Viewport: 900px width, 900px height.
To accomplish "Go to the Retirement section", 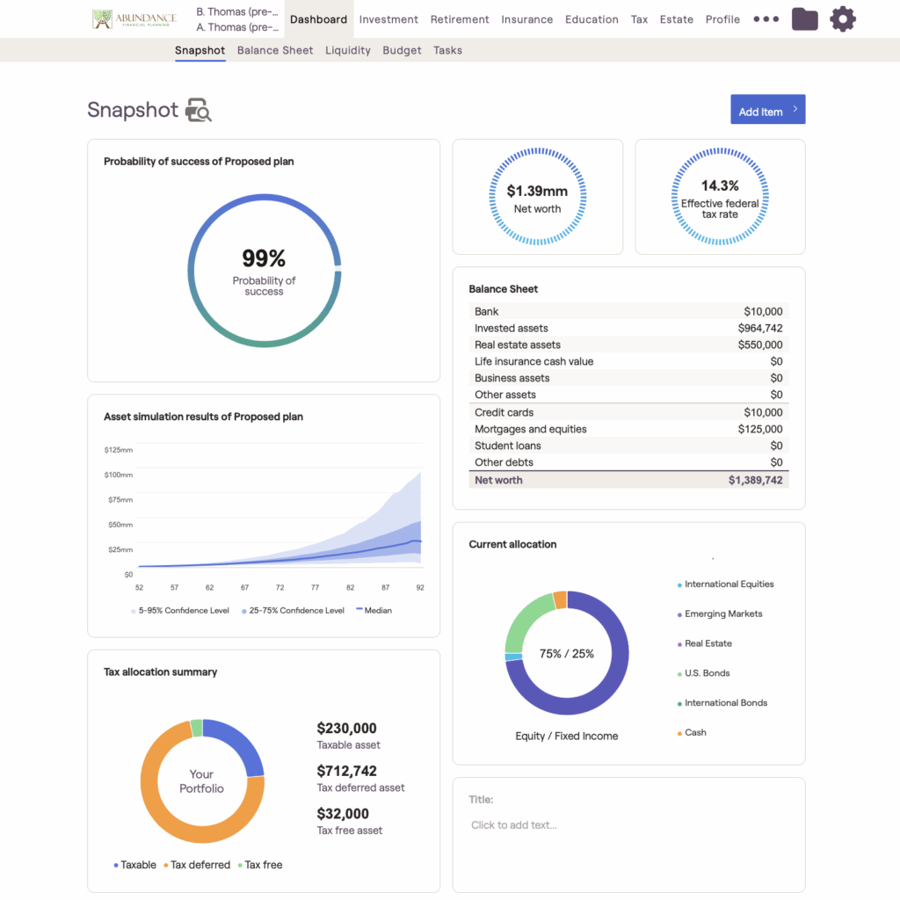I will point(460,19).
